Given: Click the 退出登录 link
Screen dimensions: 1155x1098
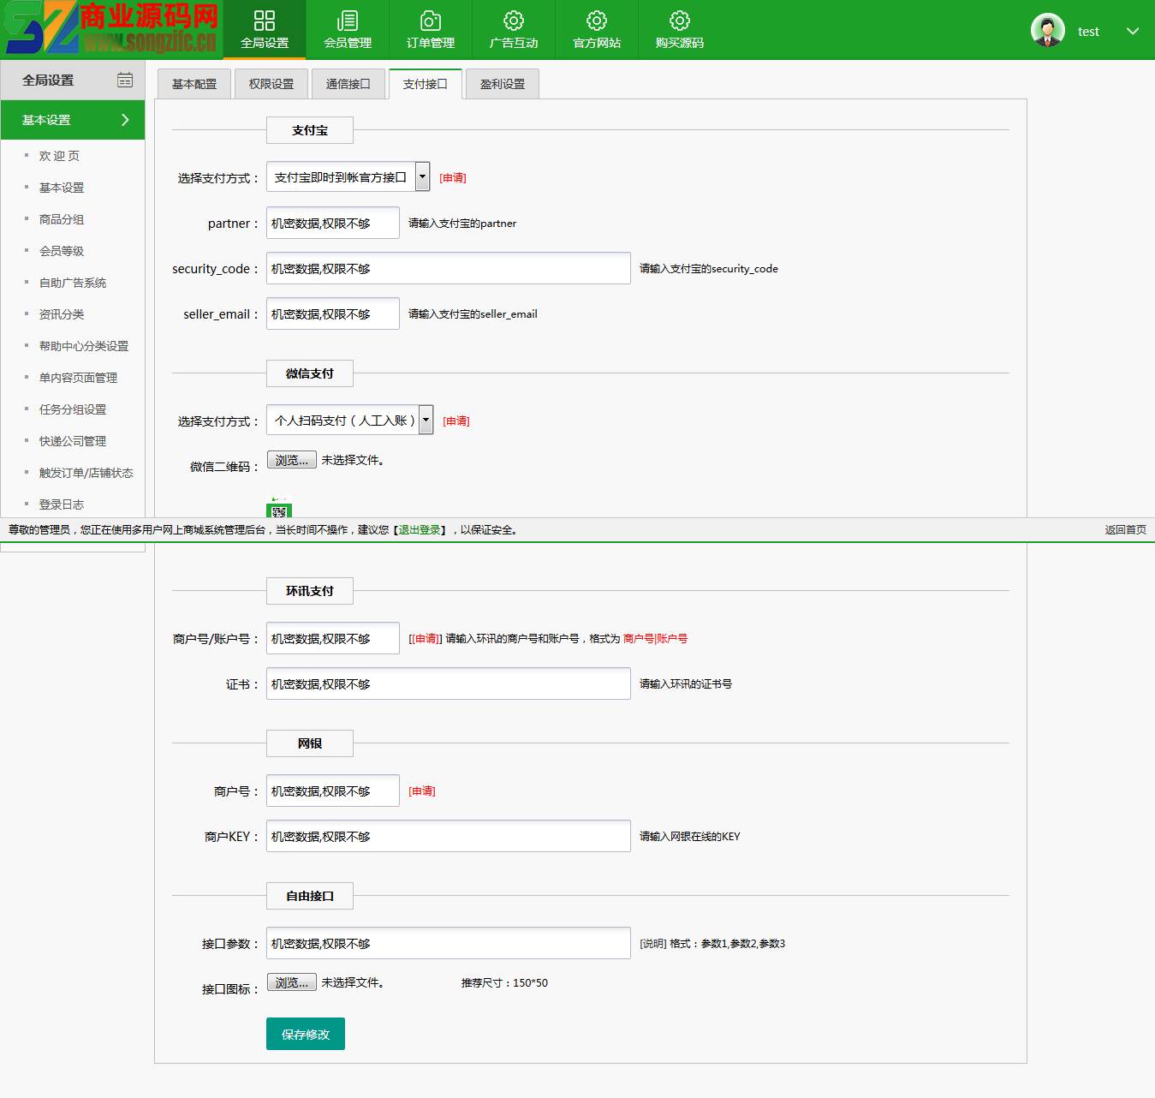Looking at the screenshot, I should (x=420, y=530).
